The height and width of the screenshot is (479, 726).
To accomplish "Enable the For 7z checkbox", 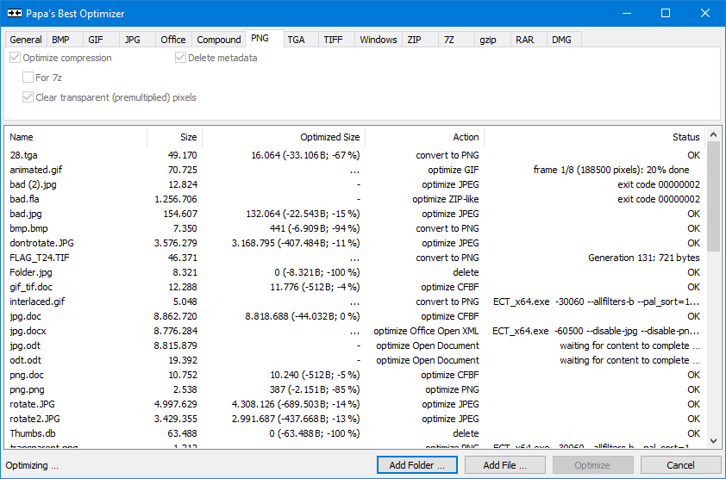I will coord(28,78).
